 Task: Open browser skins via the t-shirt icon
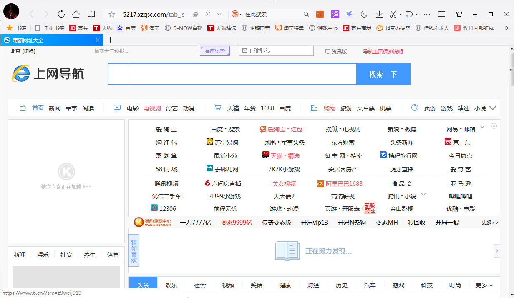point(459,14)
